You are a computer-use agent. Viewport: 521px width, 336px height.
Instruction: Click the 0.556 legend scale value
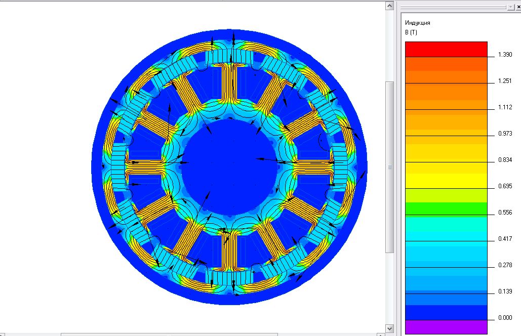506,213
